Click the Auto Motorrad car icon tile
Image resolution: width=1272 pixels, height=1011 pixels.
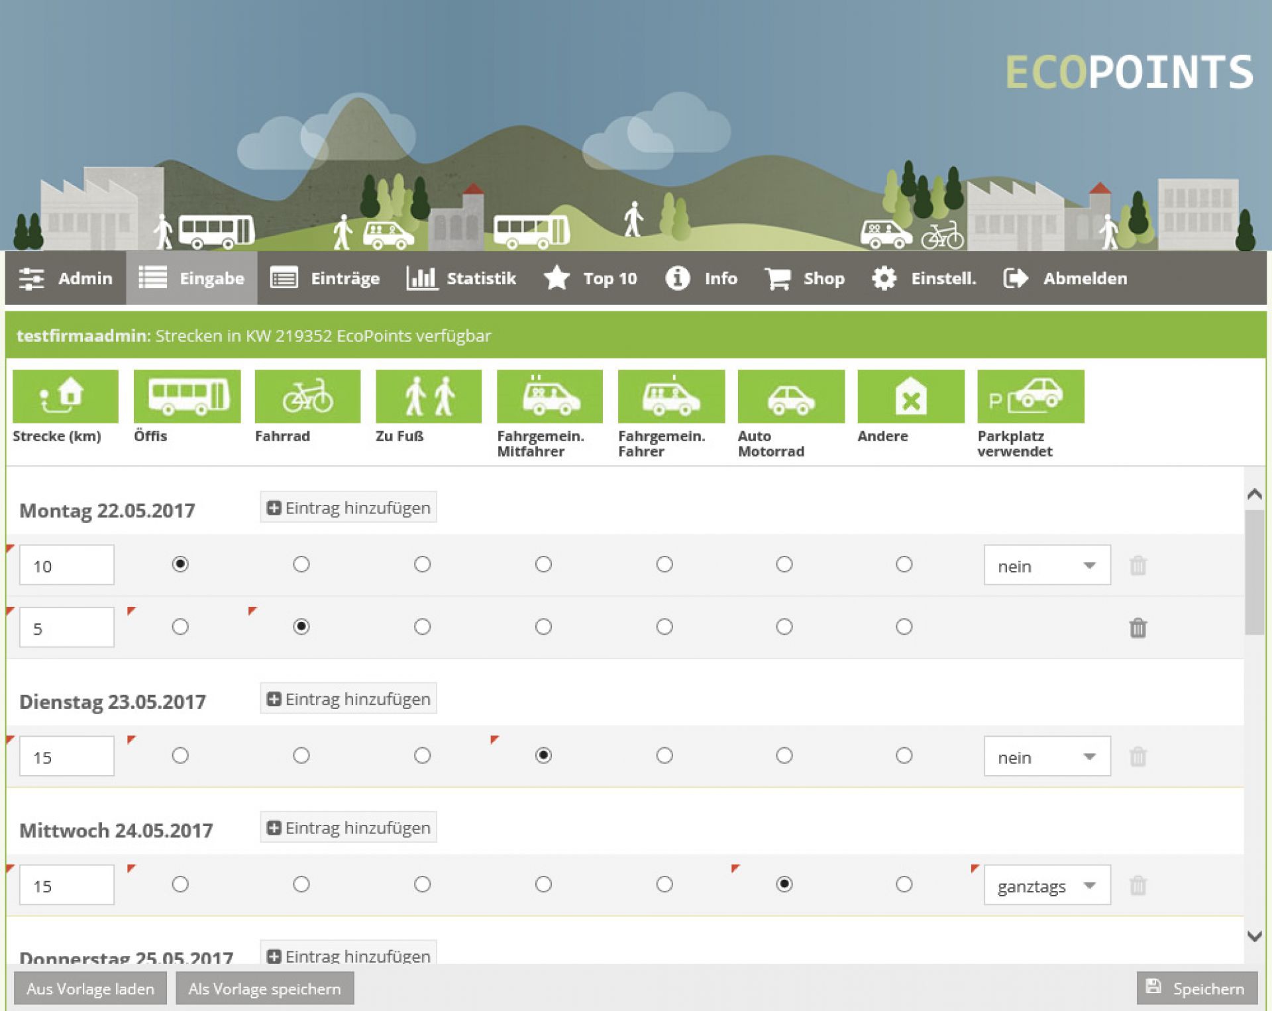(x=792, y=396)
